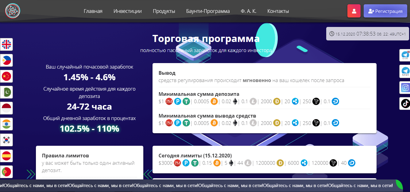Click the atom logo in header

[13, 10]
